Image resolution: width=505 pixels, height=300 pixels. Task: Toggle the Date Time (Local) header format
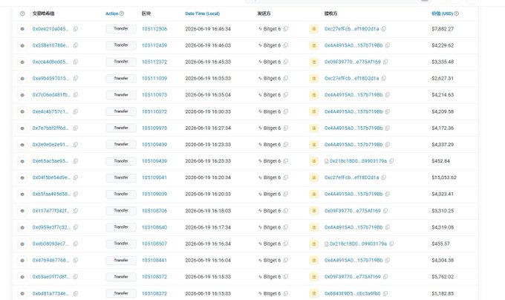[202, 13]
